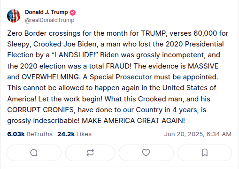Open Donald J. Trump's profile avatar

14,16
